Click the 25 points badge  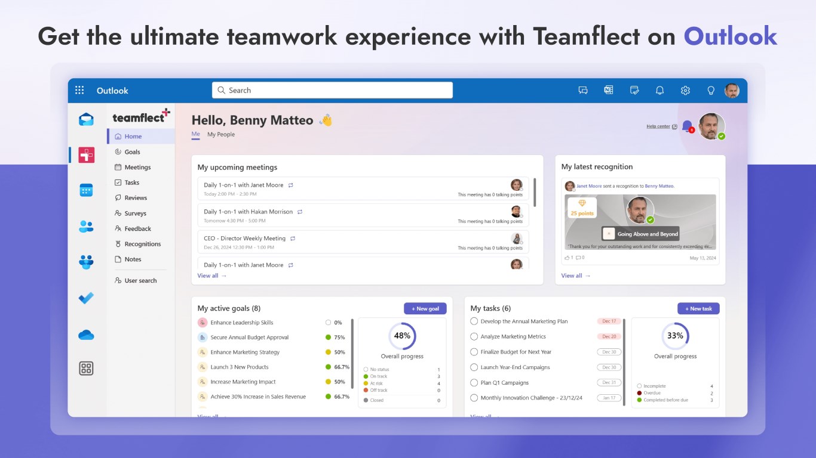(582, 208)
